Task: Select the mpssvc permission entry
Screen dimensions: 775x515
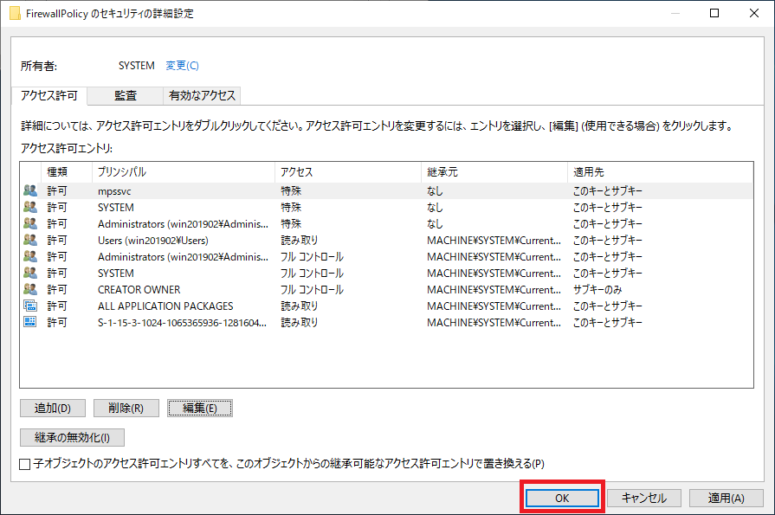Action: pyautogui.click(x=386, y=190)
